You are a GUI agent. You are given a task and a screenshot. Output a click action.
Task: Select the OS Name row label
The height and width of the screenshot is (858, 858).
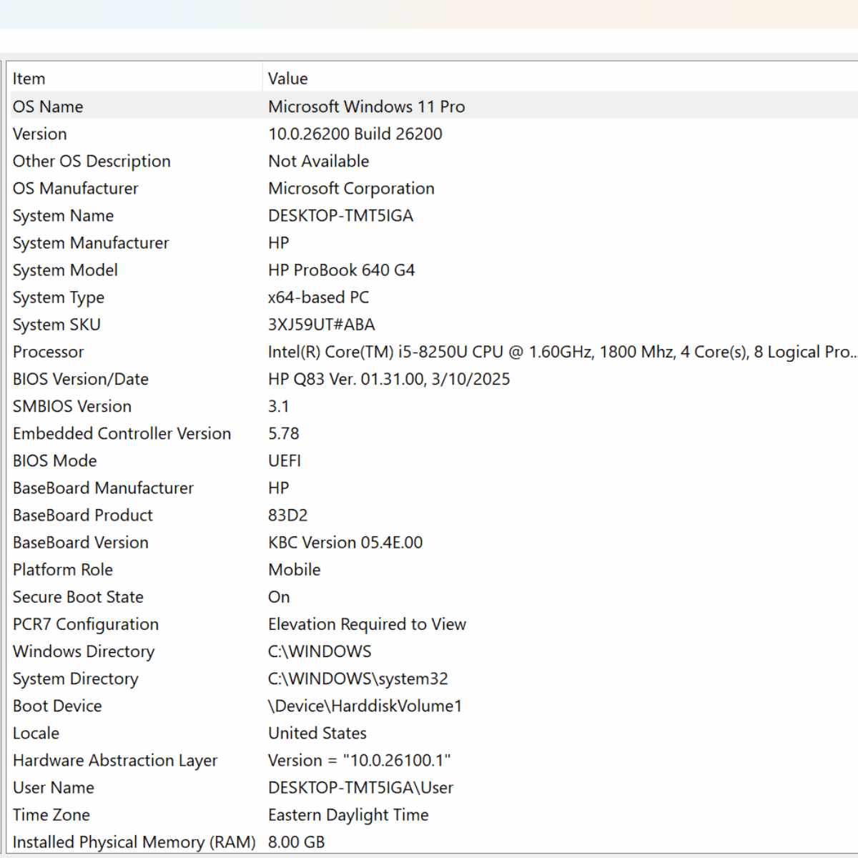tap(48, 107)
